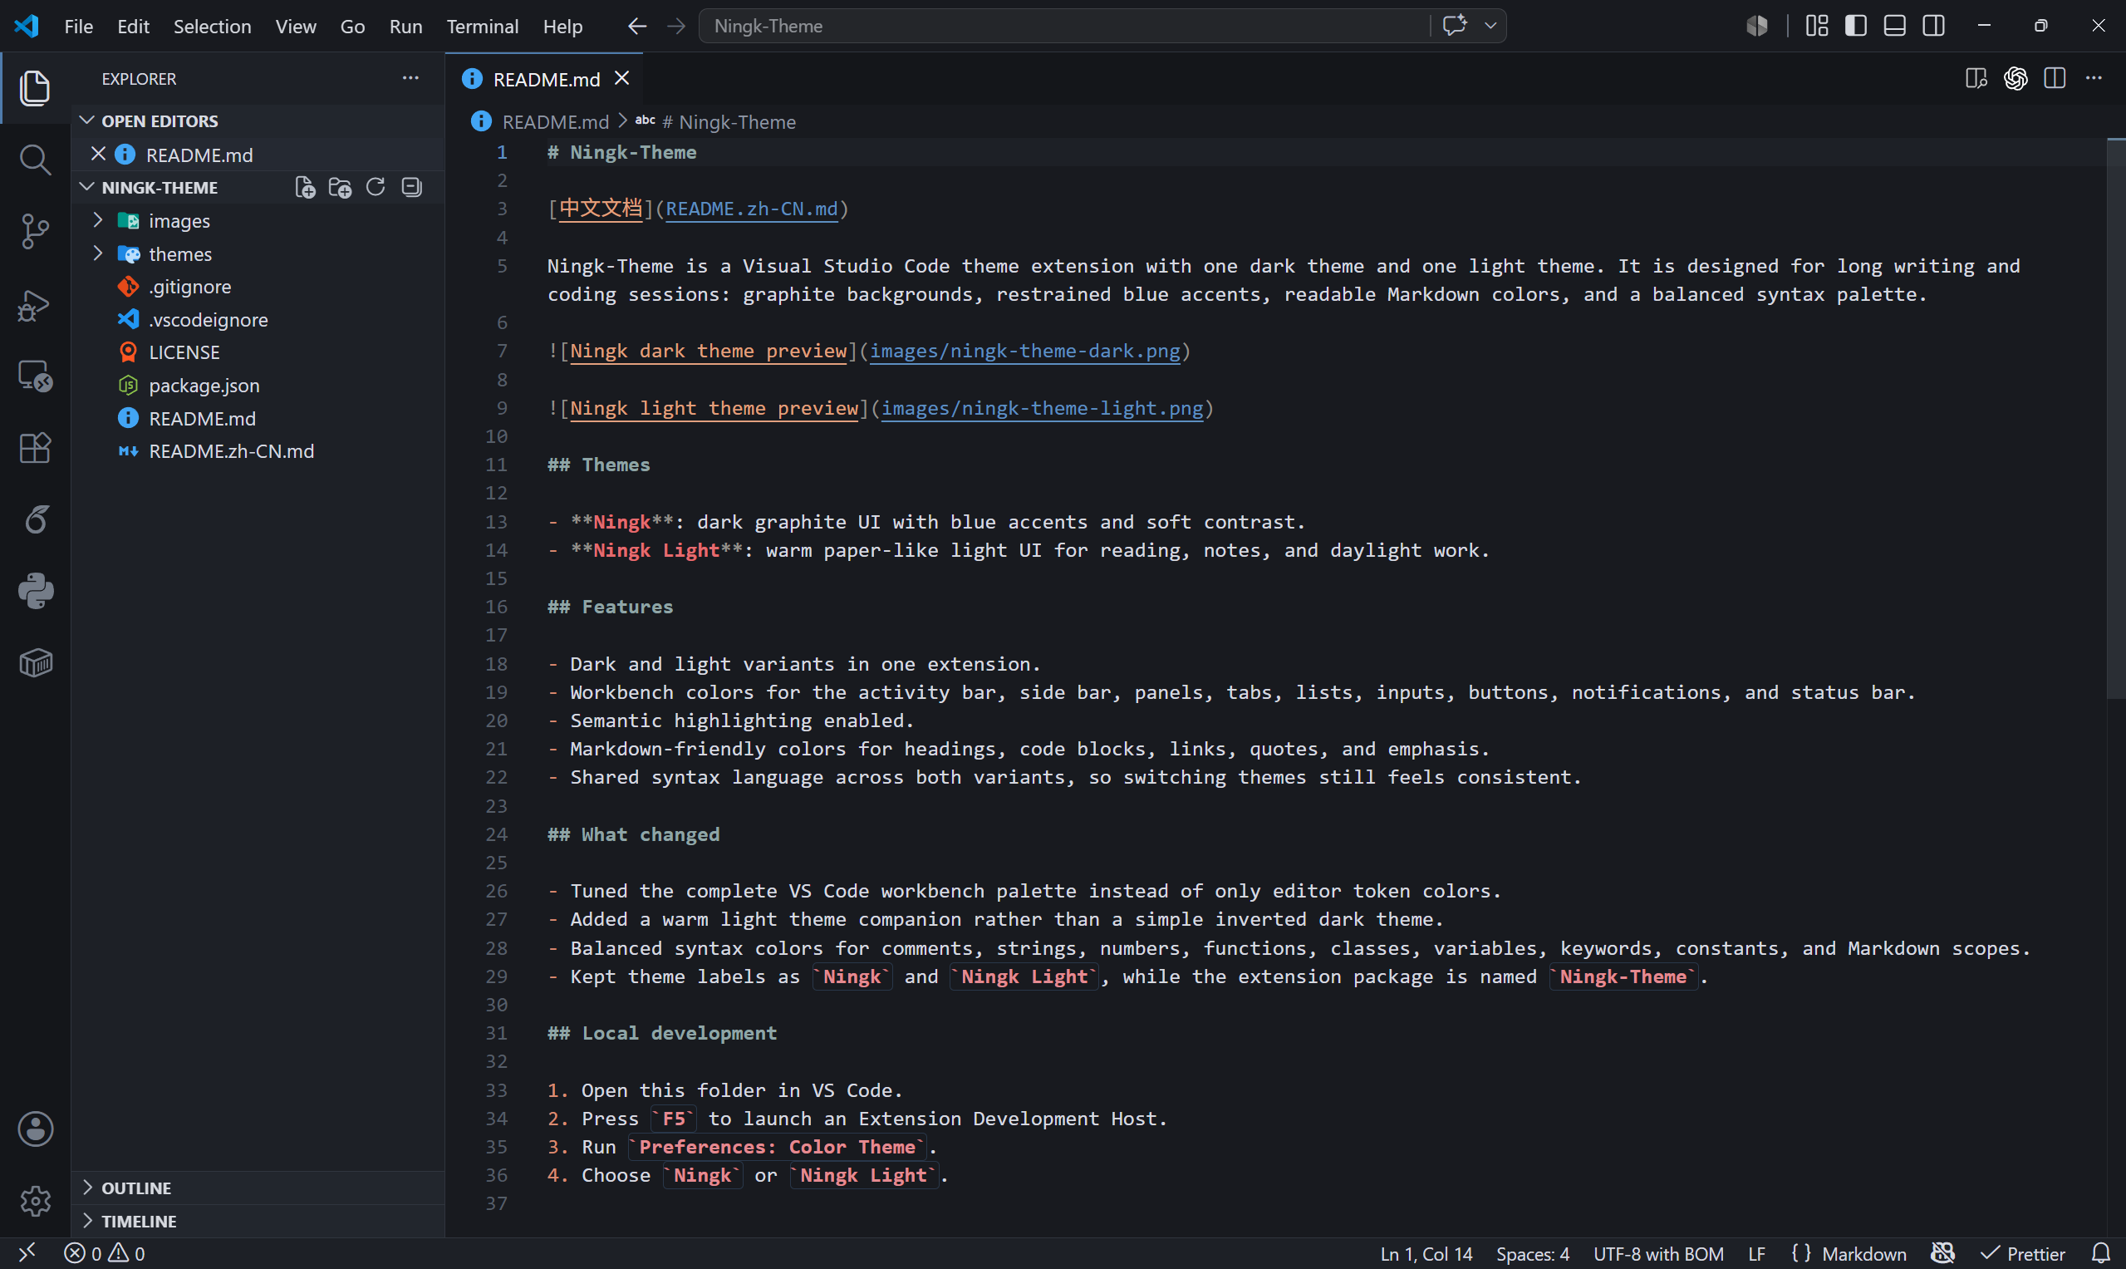Viewport: 2126px width, 1269px height.
Task: Open the chat dropdown arrow in title bar
Action: coord(1490,26)
